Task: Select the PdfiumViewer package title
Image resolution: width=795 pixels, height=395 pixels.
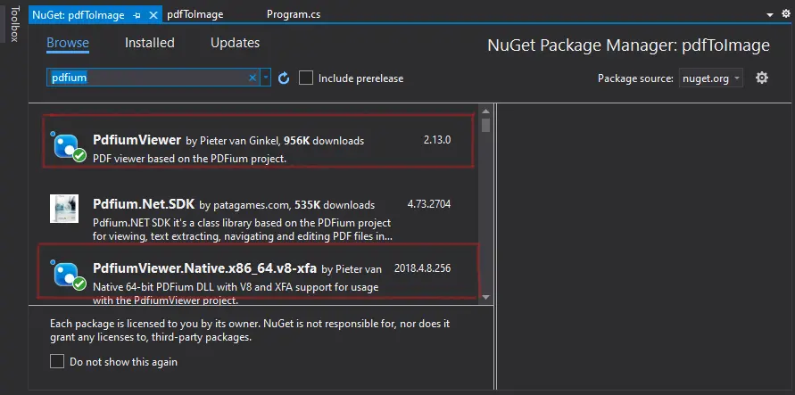Action: coord(137,139)
